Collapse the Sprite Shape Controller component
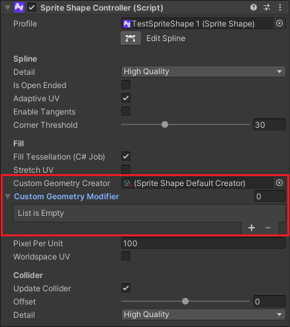 [8, 8]
